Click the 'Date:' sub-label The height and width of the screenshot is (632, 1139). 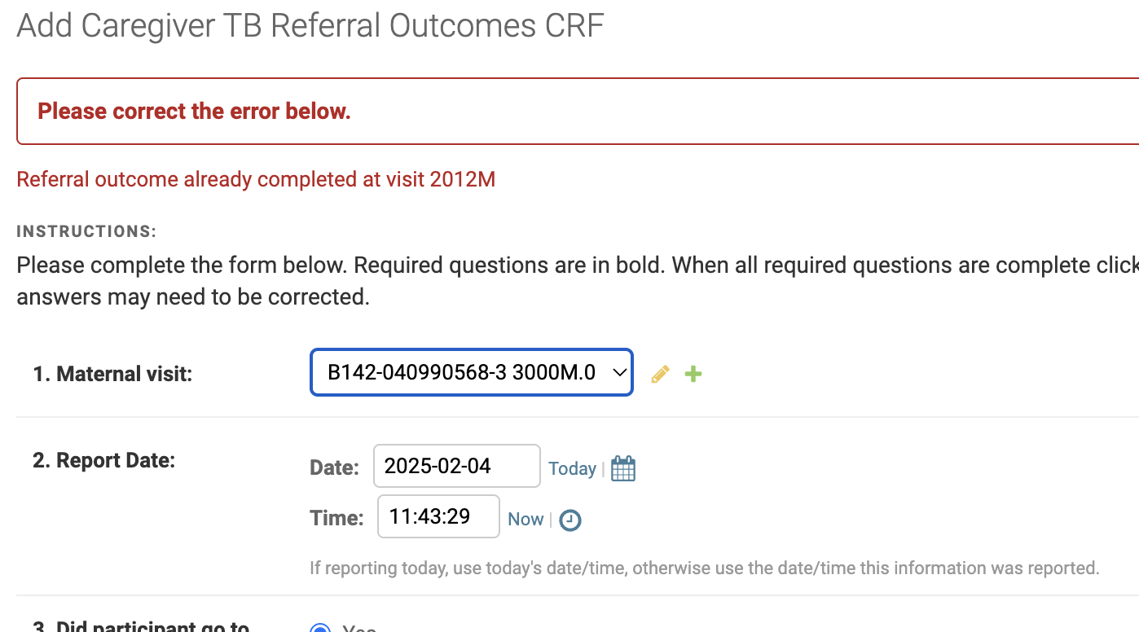tap(334, 467)
